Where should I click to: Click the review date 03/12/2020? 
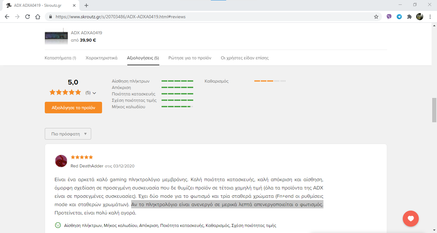coord(123,166)
